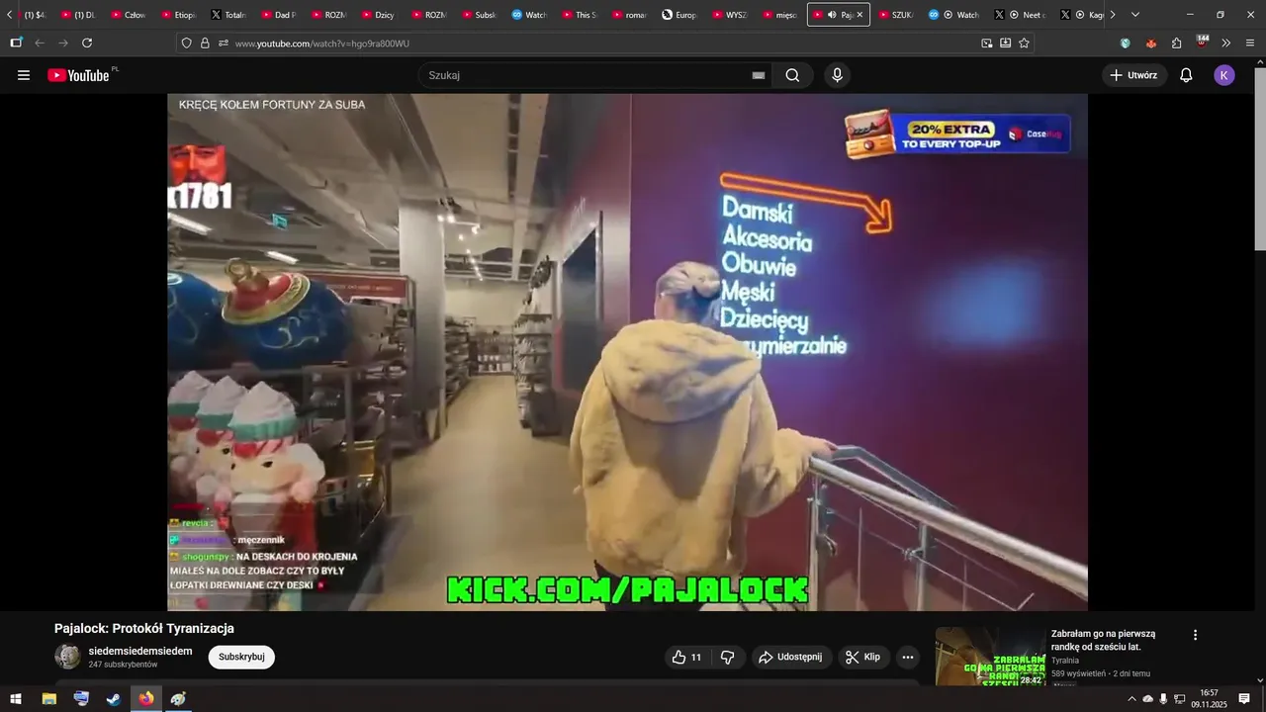Screen dimensions: 1266x712
Task: Start voice search with the microphone icon
Action: [x=837, y=75]
